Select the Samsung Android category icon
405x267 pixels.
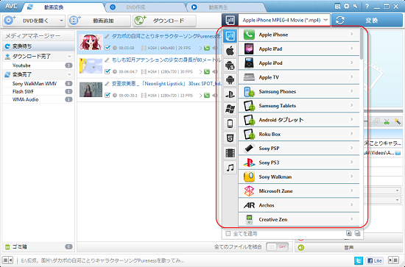230,65
